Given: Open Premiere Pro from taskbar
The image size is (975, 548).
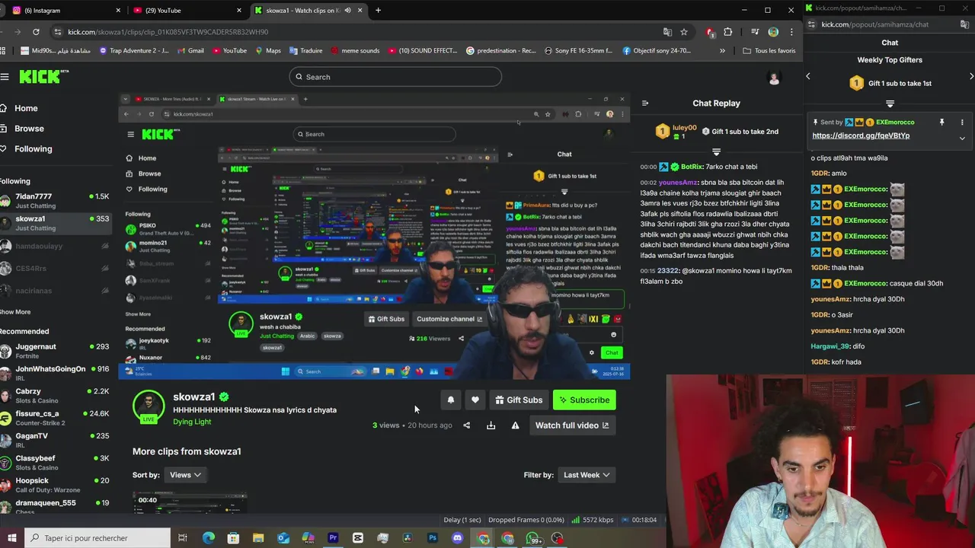Looking at the screenshot, I should click(x=333, y=538).
